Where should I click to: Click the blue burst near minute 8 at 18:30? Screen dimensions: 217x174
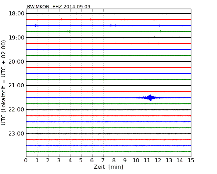pos(112,25)
